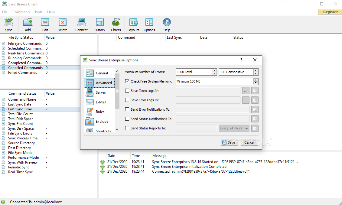Image resolution: width=342 pixels, height=205 pixels.
Task: Click list icon next to Send Status Notifications
Action: click(255, 119)
